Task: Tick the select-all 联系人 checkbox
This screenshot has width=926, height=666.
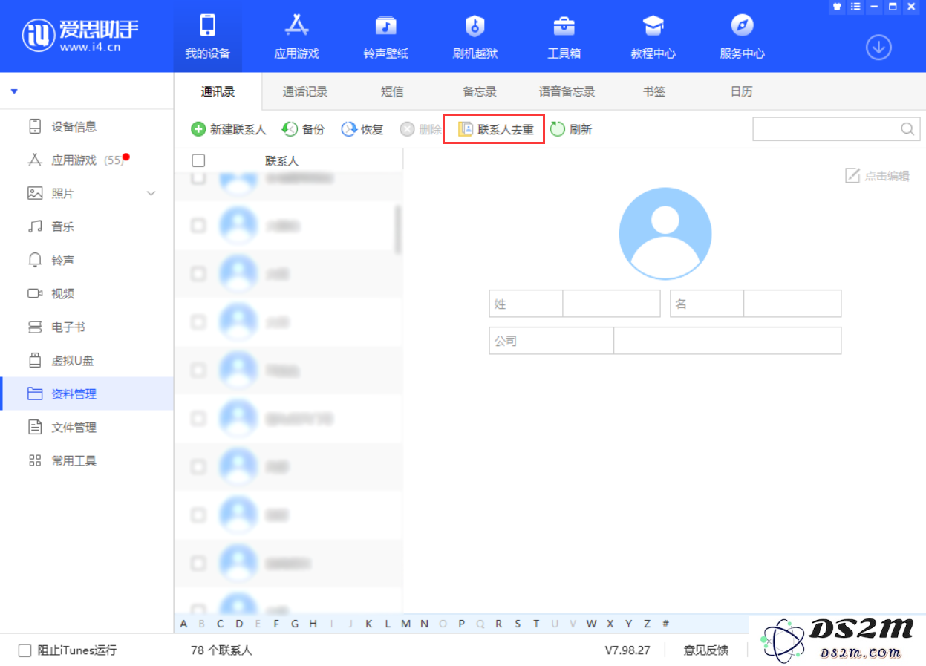Action: 198,160
